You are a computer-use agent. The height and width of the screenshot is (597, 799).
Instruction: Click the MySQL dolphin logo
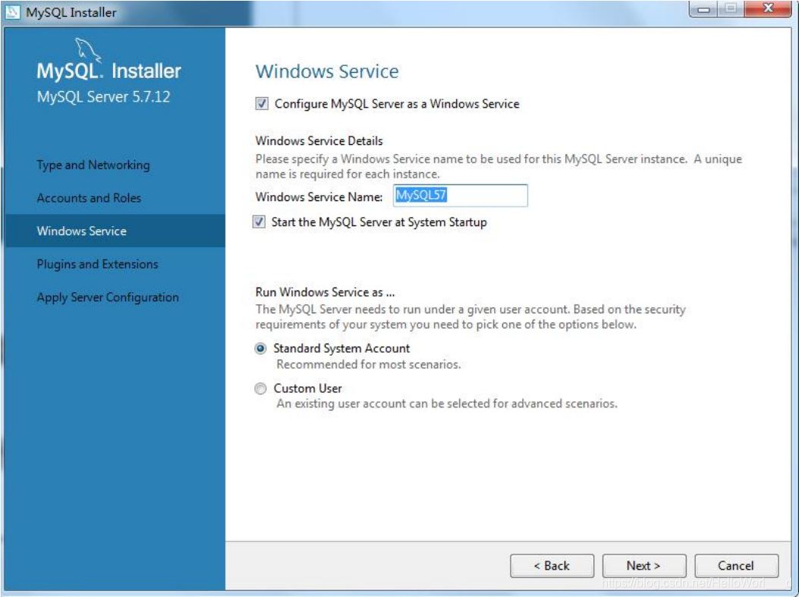pos(88,50)
